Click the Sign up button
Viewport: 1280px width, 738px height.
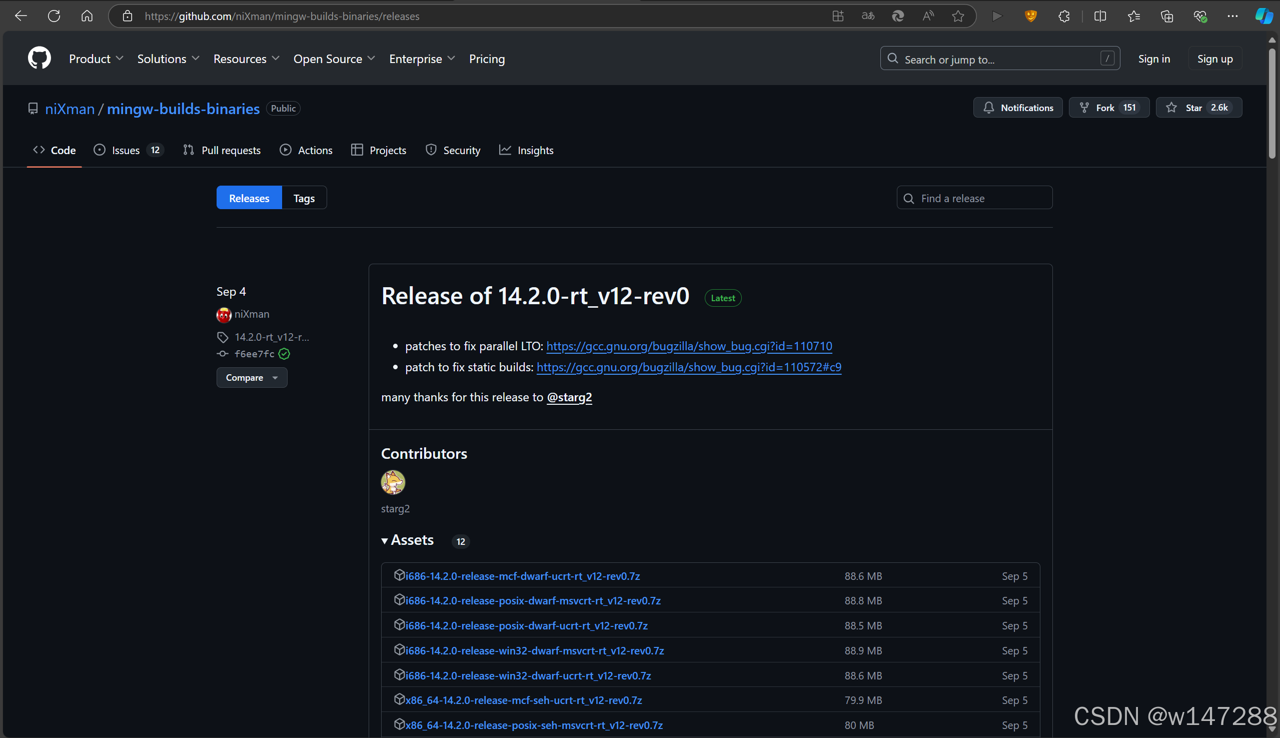pos(1214,59)
